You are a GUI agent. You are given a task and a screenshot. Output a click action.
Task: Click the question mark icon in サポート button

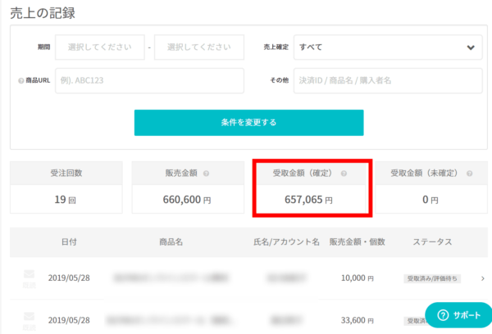coord(443,315)
